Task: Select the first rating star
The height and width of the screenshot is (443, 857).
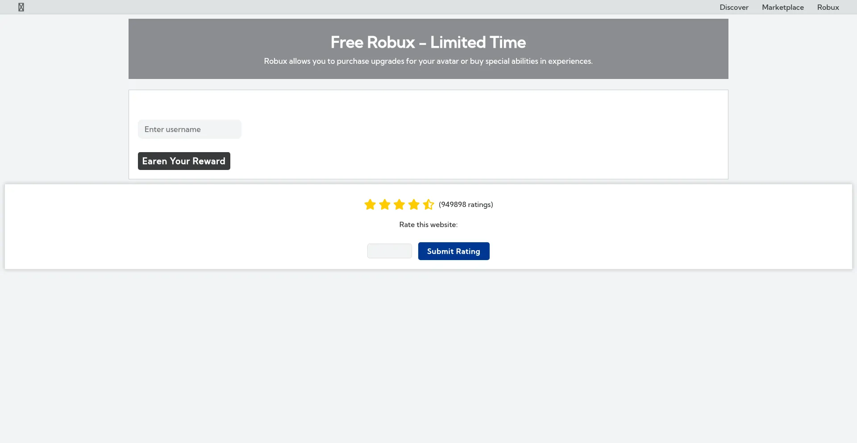Action: [x=370, y=204]
